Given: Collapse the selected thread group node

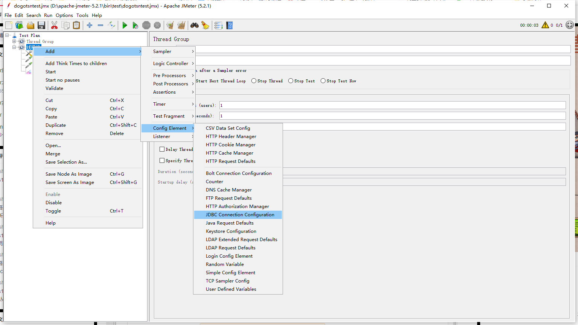Looking at the screenshot, I should point(14,47).
